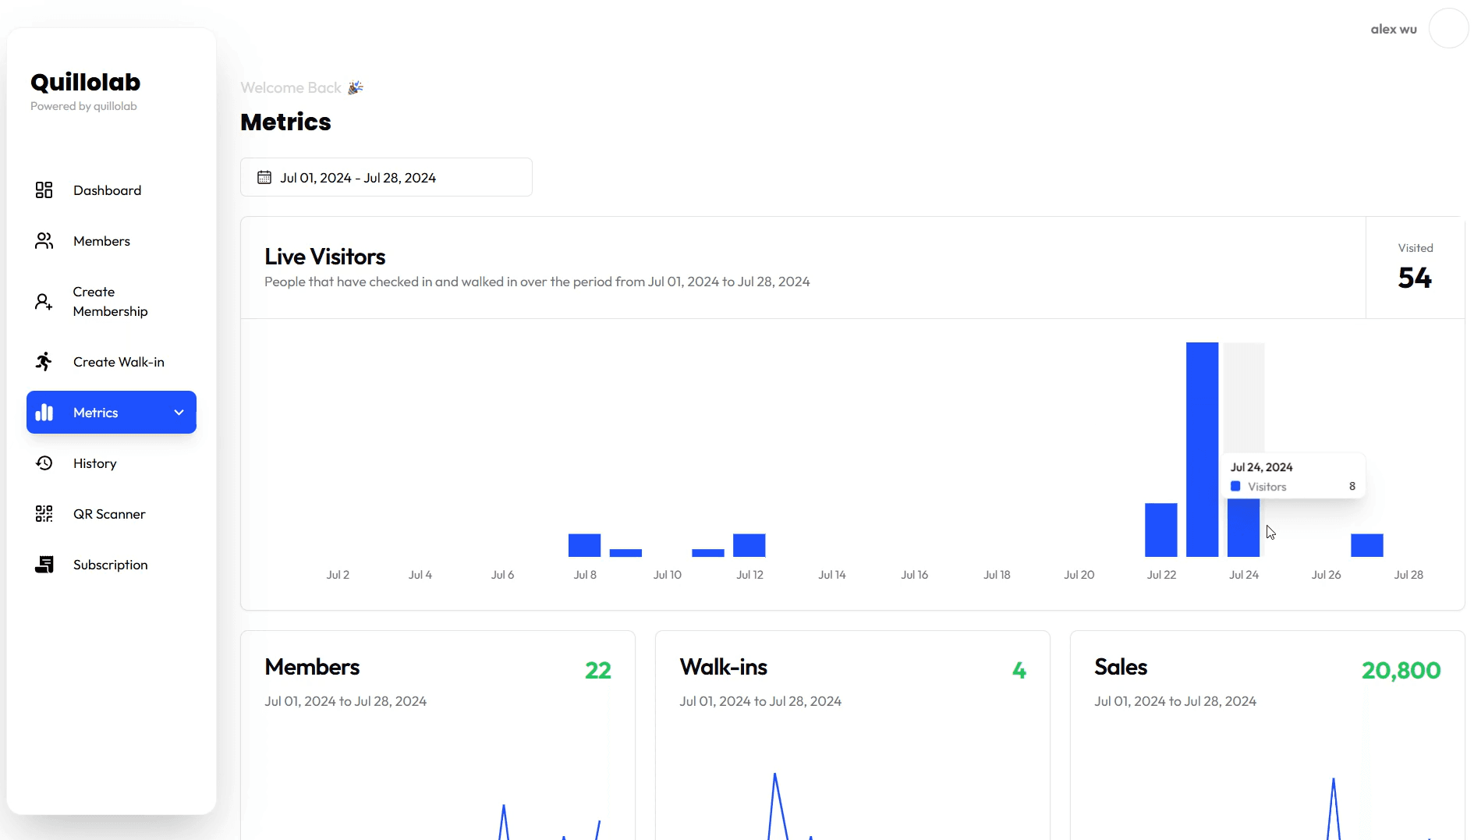
Task: Click the Quillolab logo title
Action: (x=85, y=83)
